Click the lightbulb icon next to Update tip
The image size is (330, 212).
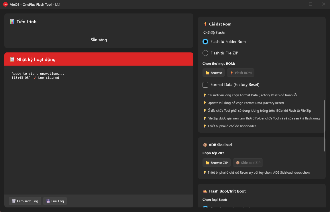click(x=205, y=103)
